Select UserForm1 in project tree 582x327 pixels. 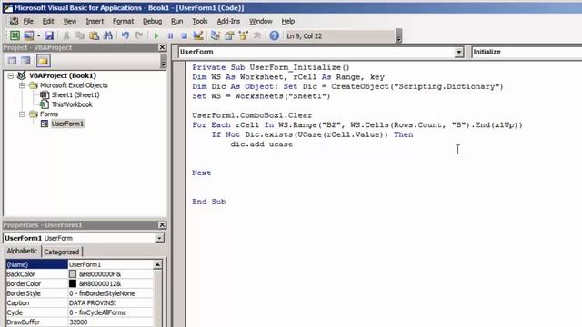coord(67,124)
